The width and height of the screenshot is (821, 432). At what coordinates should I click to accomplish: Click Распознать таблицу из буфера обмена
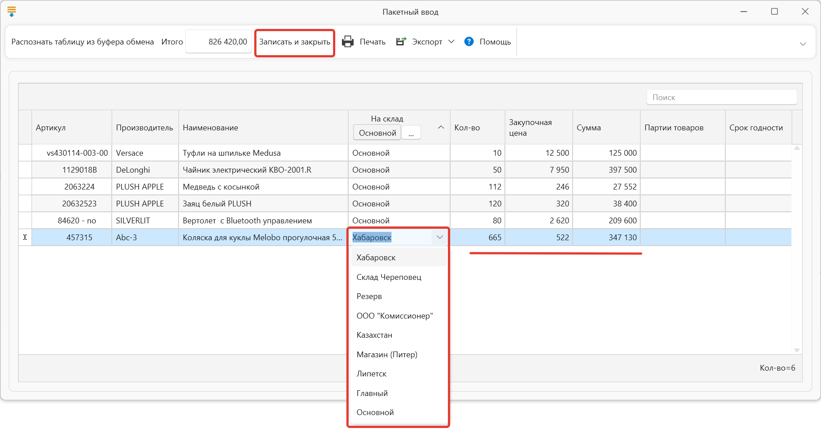coord(82,42)
